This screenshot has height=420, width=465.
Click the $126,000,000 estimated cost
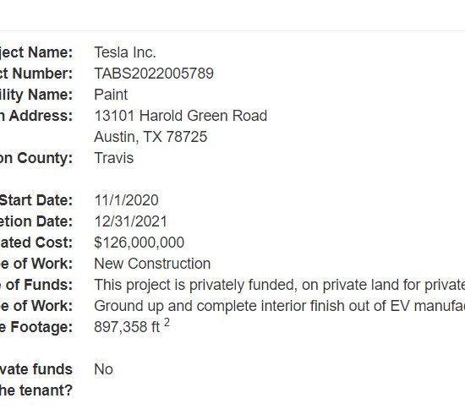tap(139, 243)
